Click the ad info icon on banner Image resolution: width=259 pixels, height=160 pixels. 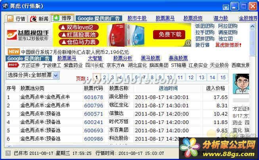tap(188, 43)
